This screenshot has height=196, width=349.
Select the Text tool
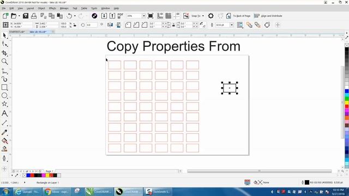click(x=4, y=113)
